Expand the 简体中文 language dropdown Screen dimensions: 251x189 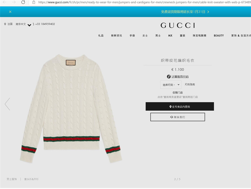(29, 25)
